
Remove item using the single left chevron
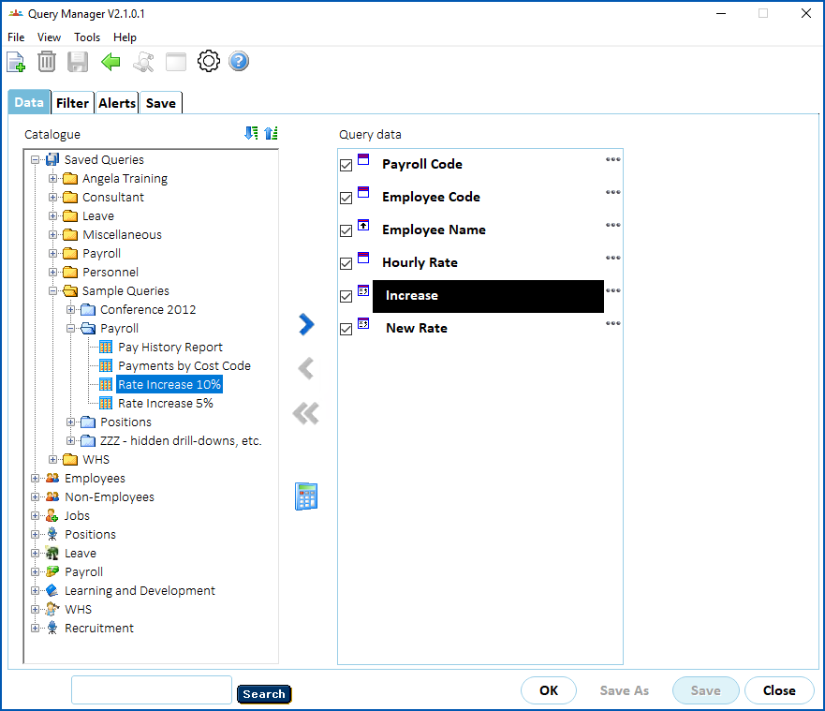306,368
